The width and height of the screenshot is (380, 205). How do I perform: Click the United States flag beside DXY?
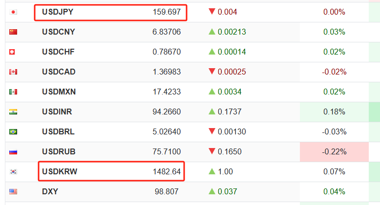tap(13, 191)
